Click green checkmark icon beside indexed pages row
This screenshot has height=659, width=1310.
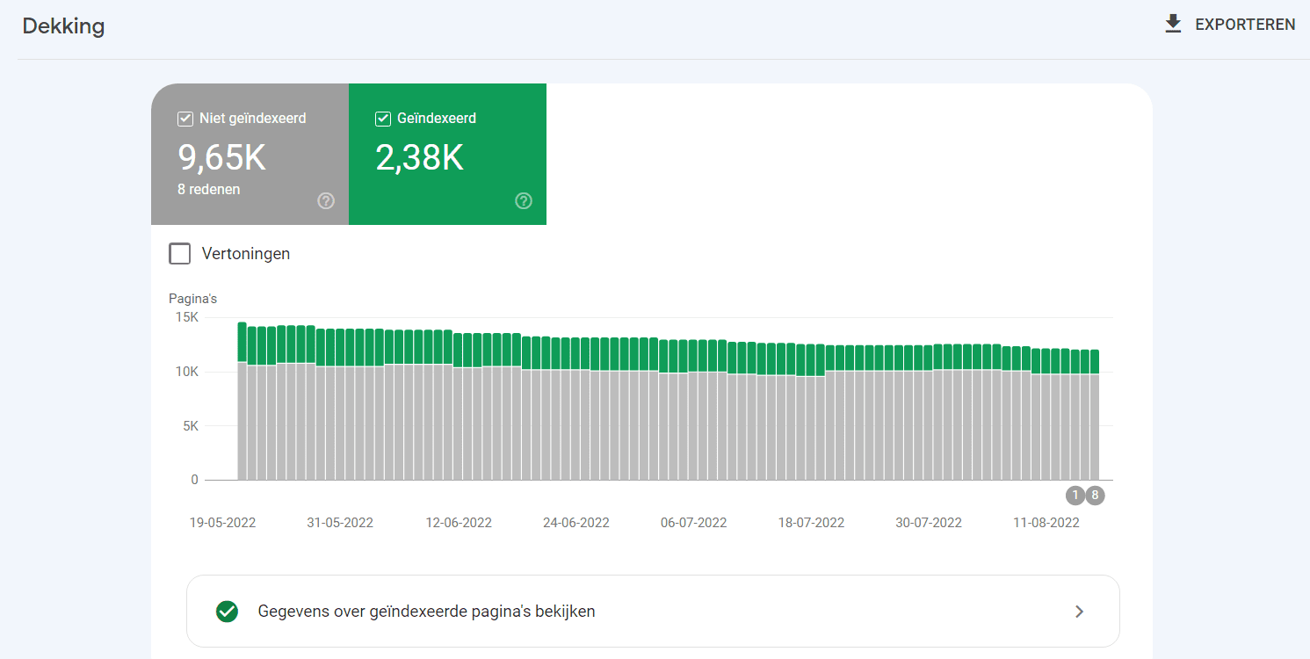[227, 612]
